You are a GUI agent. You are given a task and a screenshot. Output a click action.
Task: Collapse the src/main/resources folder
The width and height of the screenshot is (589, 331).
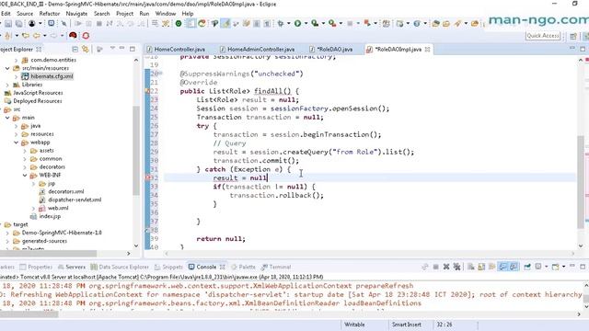(x=7, y=68)
